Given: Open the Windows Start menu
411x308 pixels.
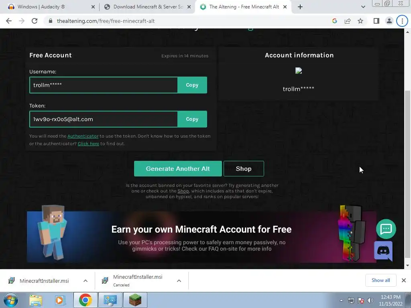Looking at the screenshot, I should tap(11, 300).
